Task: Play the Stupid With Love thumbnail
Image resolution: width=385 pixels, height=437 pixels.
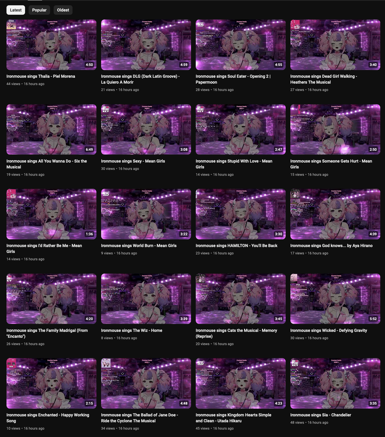Action: [241, 130]
